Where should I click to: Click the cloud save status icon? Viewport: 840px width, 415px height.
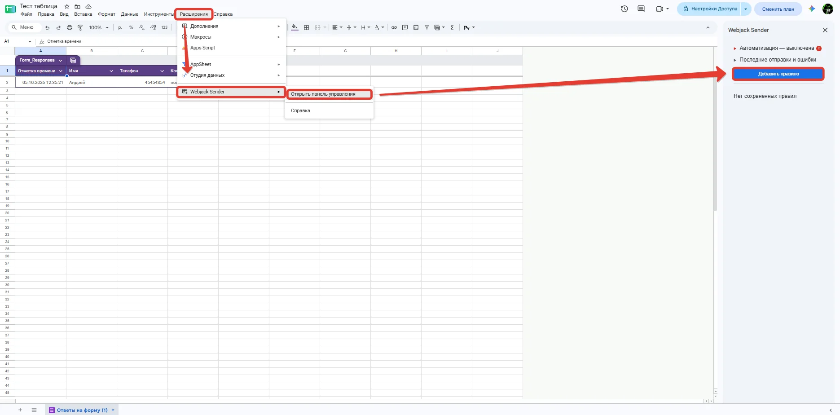pyautogui.click(x=88, y=7)
